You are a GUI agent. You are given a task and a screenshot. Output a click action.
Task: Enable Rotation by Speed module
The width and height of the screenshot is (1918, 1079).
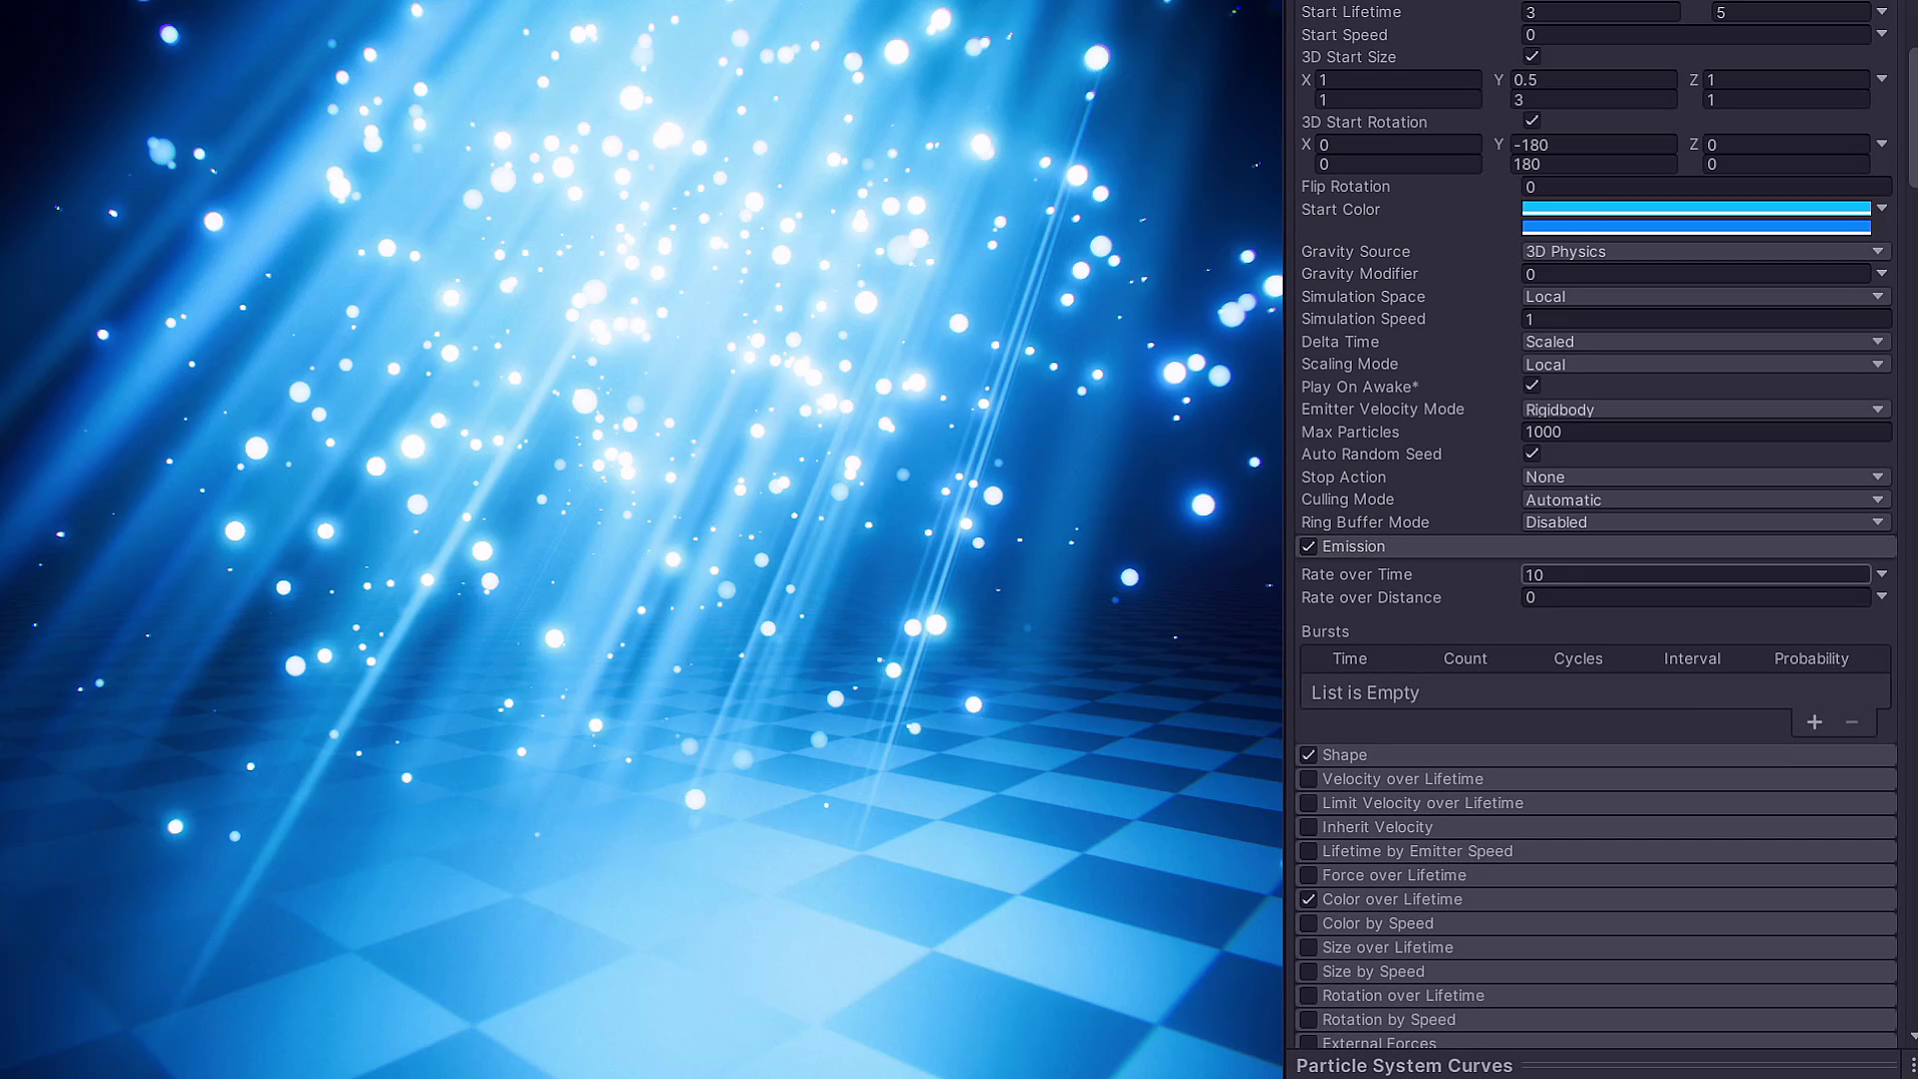pos(1308,1020)
